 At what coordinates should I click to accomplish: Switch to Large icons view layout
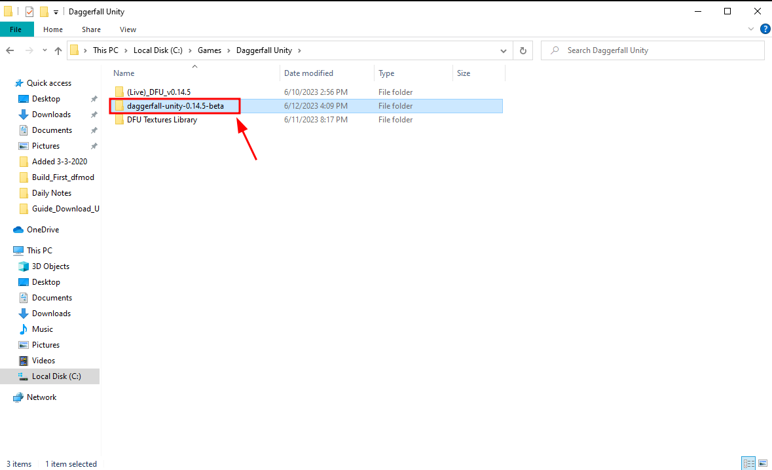coord(763,463)
